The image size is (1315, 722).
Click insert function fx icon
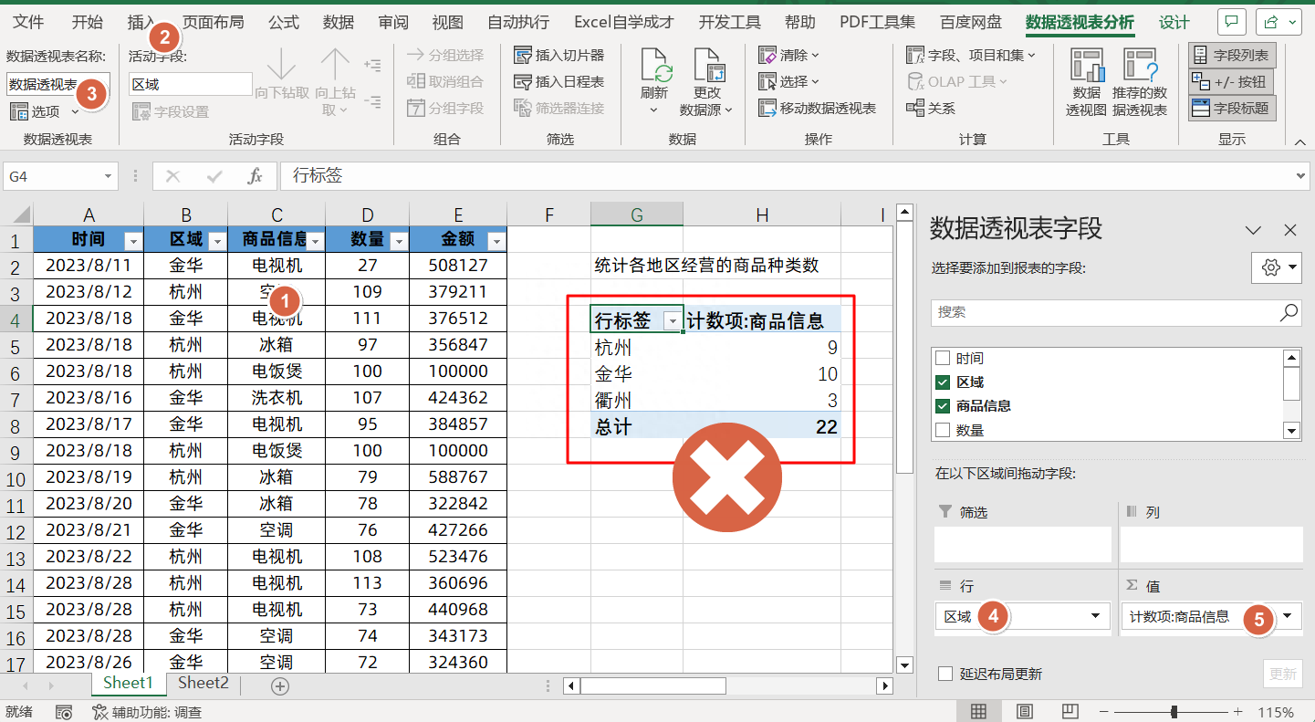256,176
